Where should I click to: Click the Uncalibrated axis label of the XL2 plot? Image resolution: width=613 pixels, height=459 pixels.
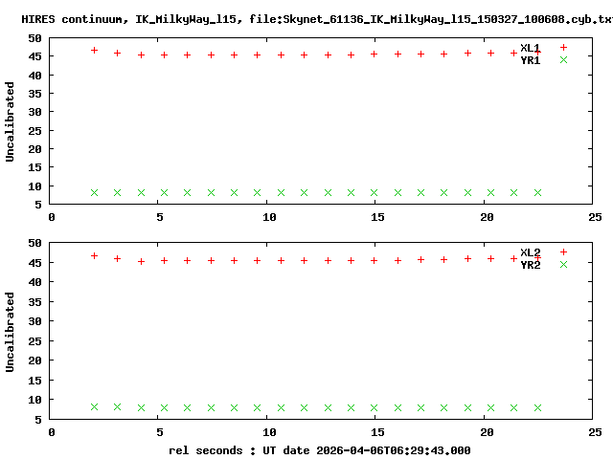tap(10, 332)
